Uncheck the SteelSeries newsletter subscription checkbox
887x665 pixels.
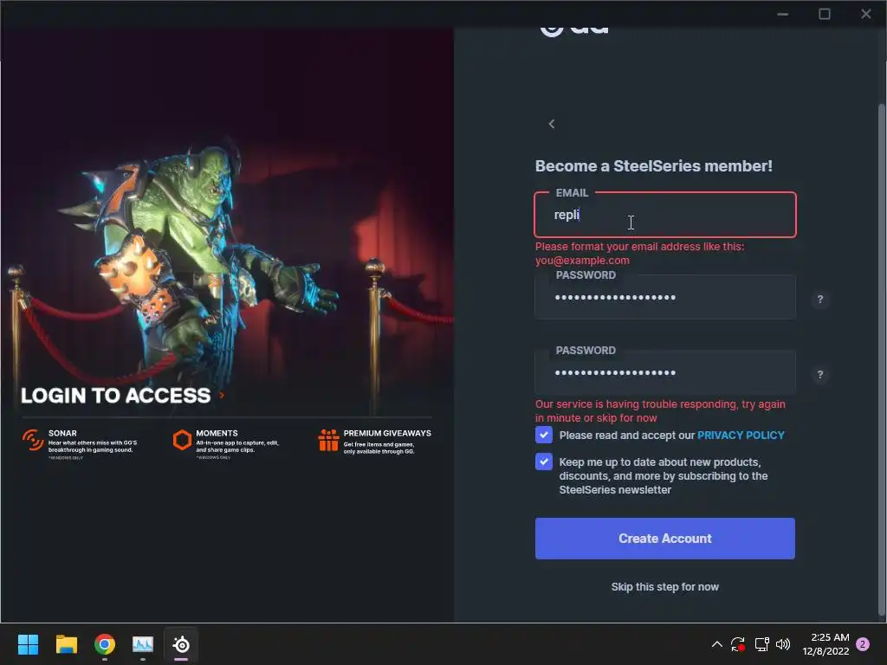[x=544, y=462]
